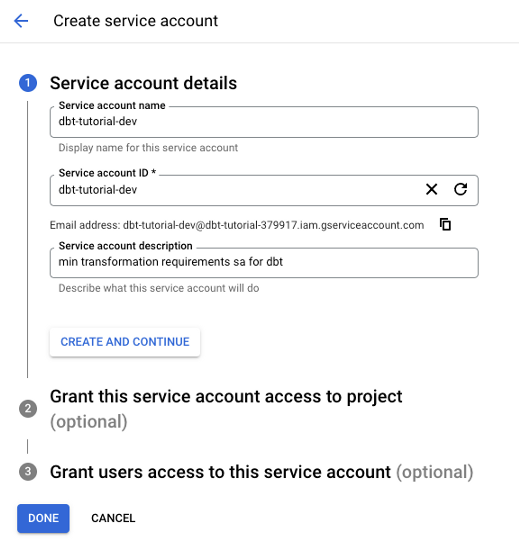Click the step 3 number badge

pos(28,472)
